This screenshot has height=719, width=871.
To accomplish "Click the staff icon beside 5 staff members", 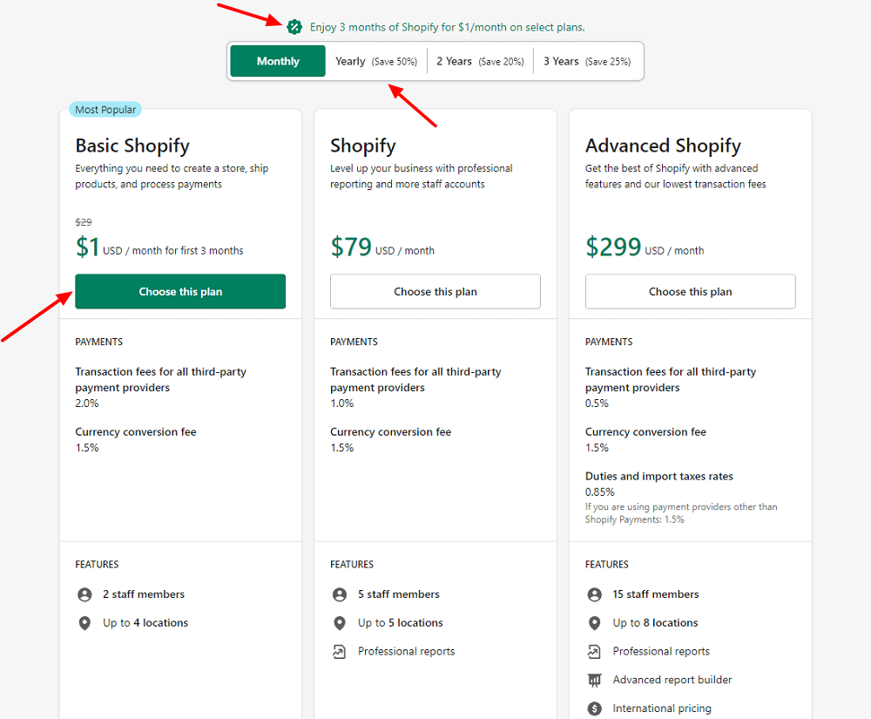I will [x=340, y=594].
